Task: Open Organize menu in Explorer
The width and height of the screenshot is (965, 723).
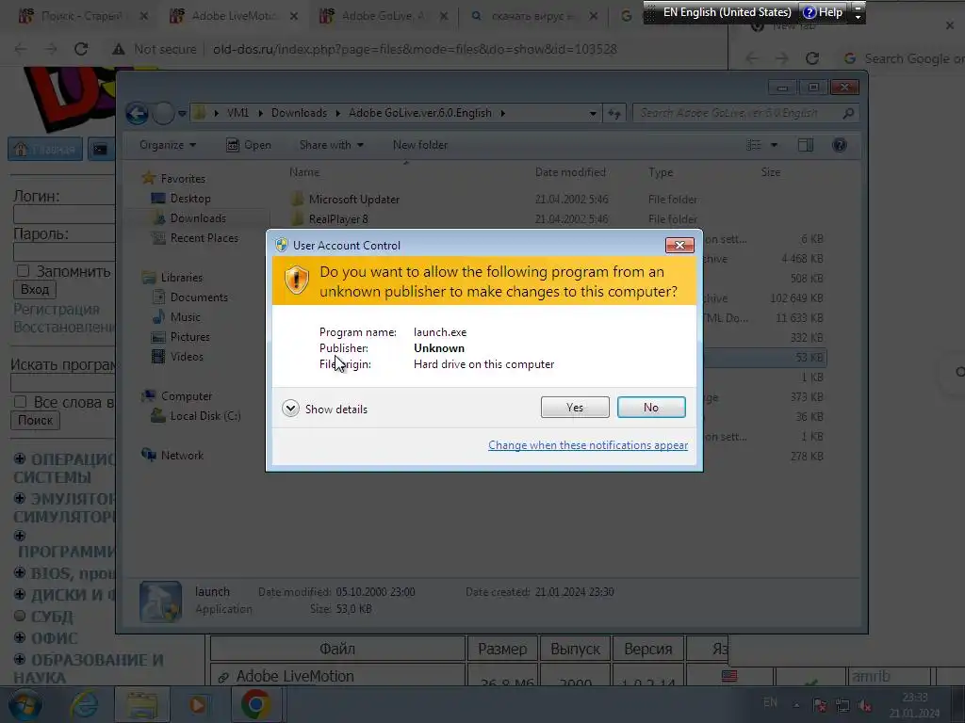Action: click(168, 145)
